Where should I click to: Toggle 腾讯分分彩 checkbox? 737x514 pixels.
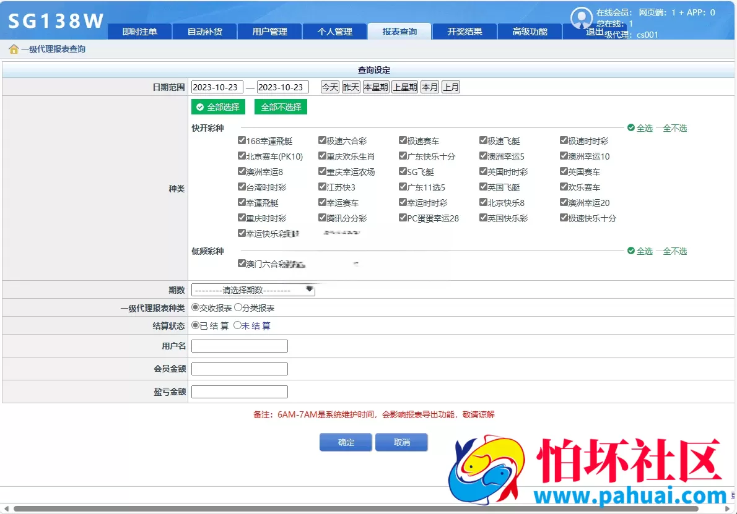tap(322, 218)
